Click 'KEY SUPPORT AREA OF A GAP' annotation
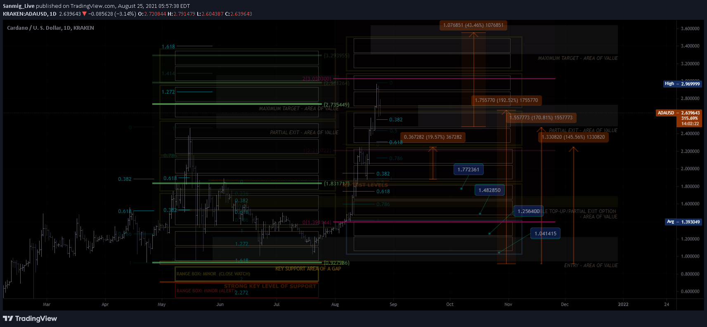 (308, 269)
